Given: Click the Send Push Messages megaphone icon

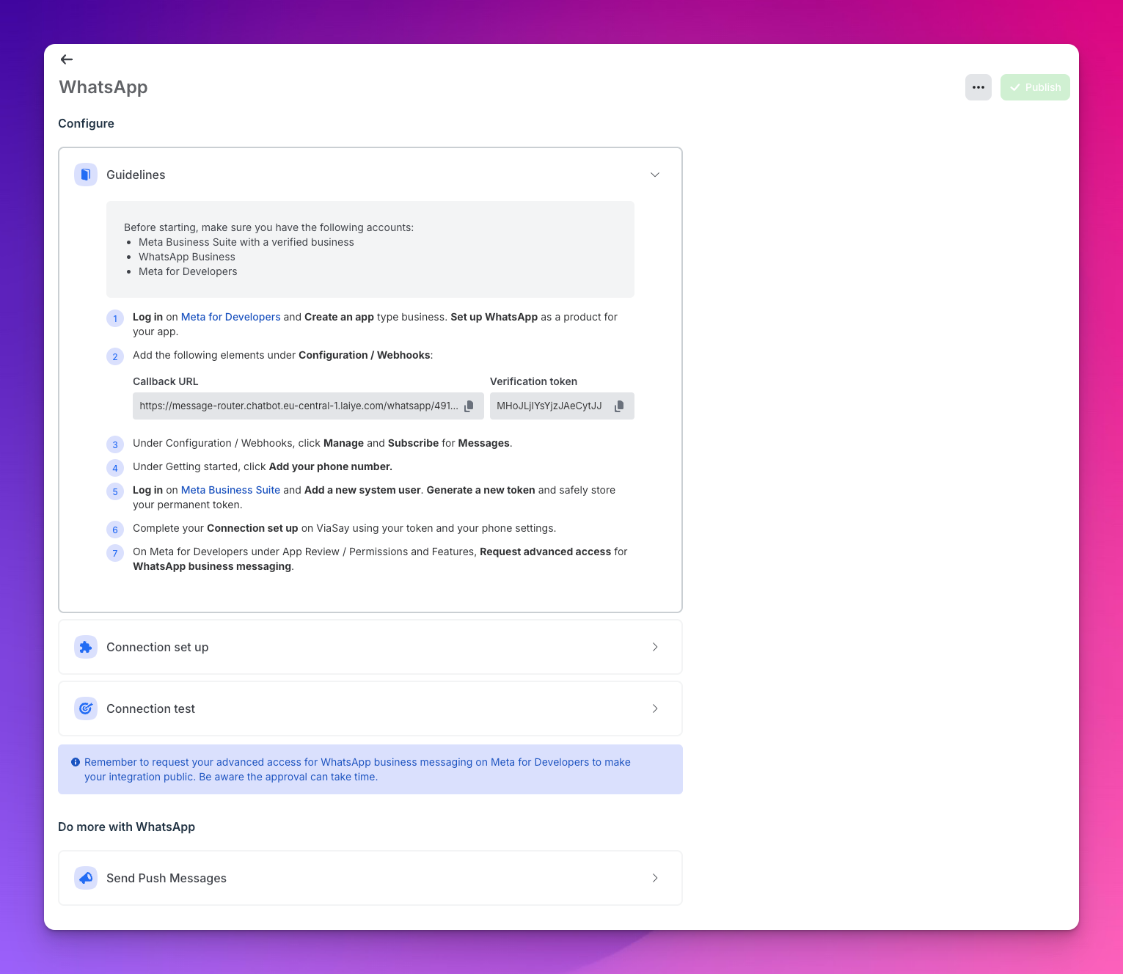Looking at the screenshot, I should [x=86, y=878].
